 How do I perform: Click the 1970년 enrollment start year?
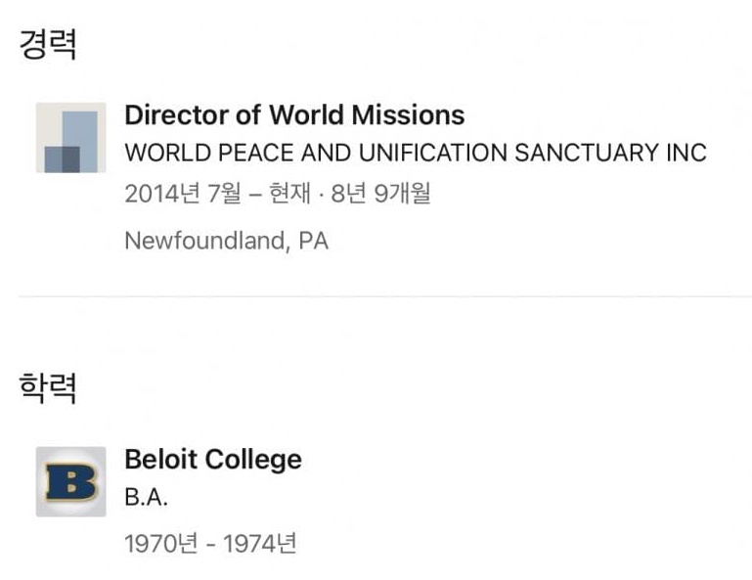(160, 544)
